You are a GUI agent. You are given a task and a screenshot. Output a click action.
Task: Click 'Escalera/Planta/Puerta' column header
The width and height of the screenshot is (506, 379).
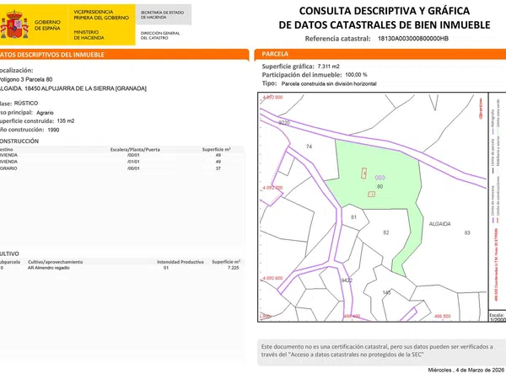pos(135,150)
